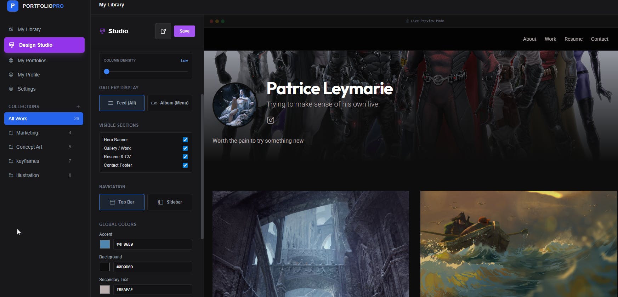Open the Accent color swatch
This screenshot has width=618, height=297.
pyautogui.click(x=105, y=244)
